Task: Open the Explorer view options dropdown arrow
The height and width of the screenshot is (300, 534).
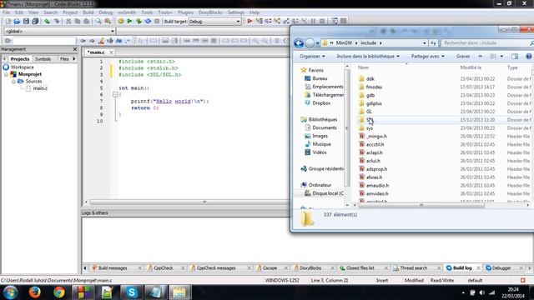Action: coord(501,56)
